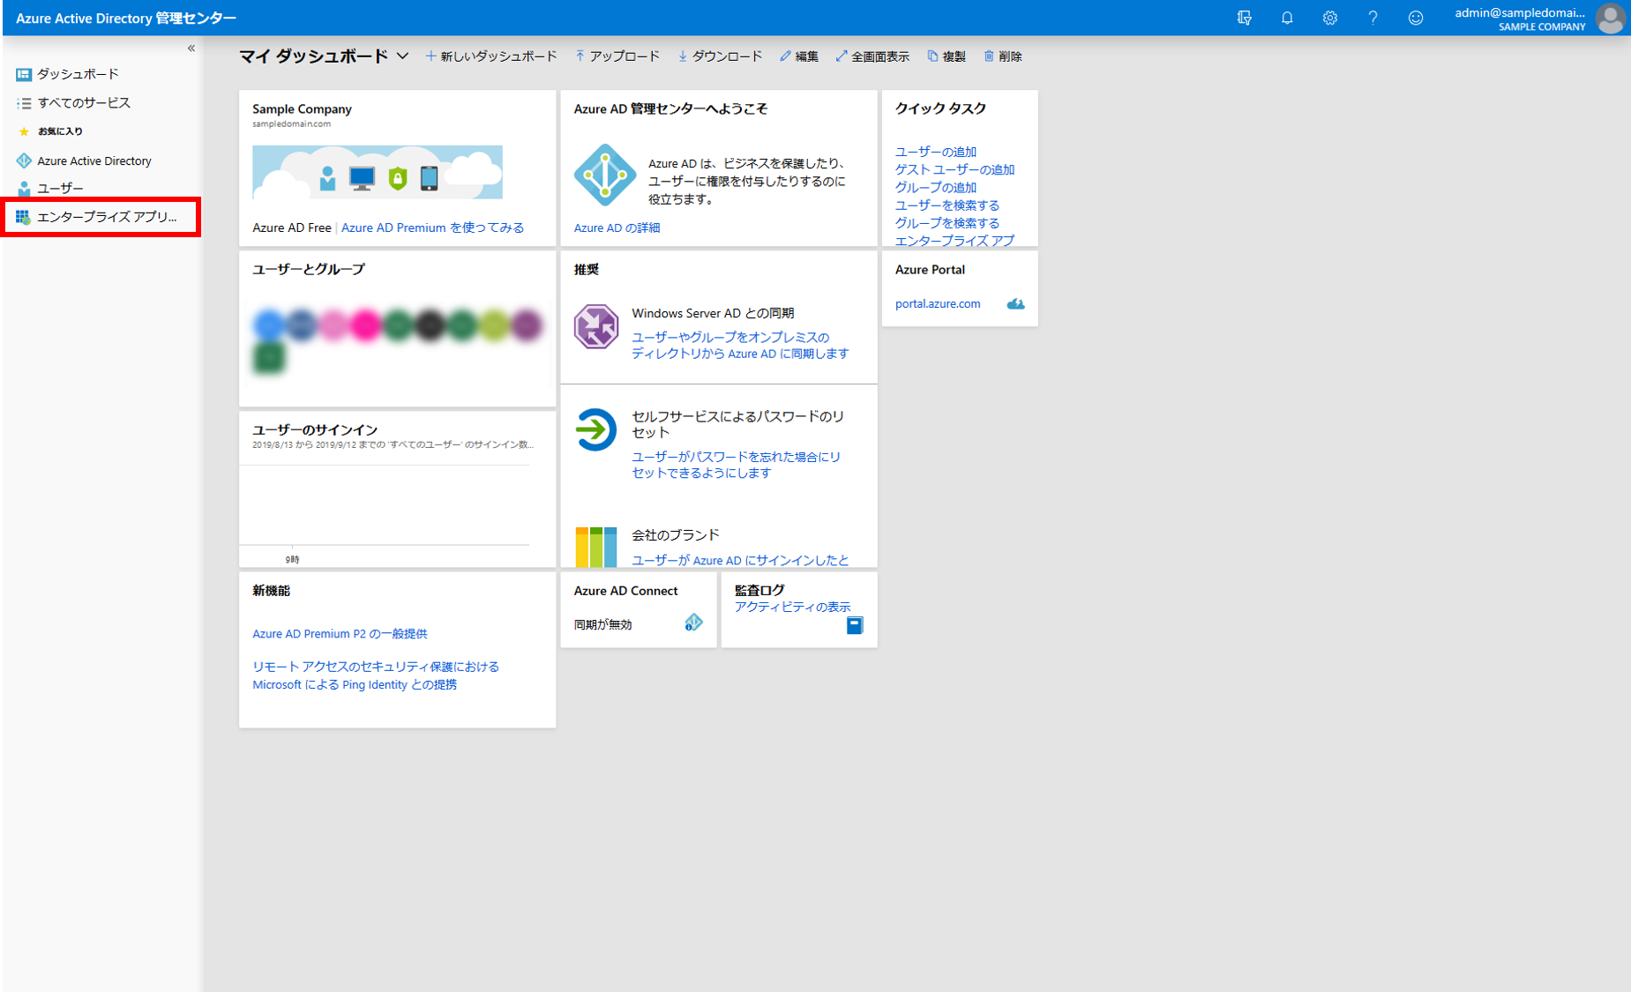This screenshot has width=1631, height=992.
Task: Select すべてのサービス in the sidebar
Action: tap(84, 103)
